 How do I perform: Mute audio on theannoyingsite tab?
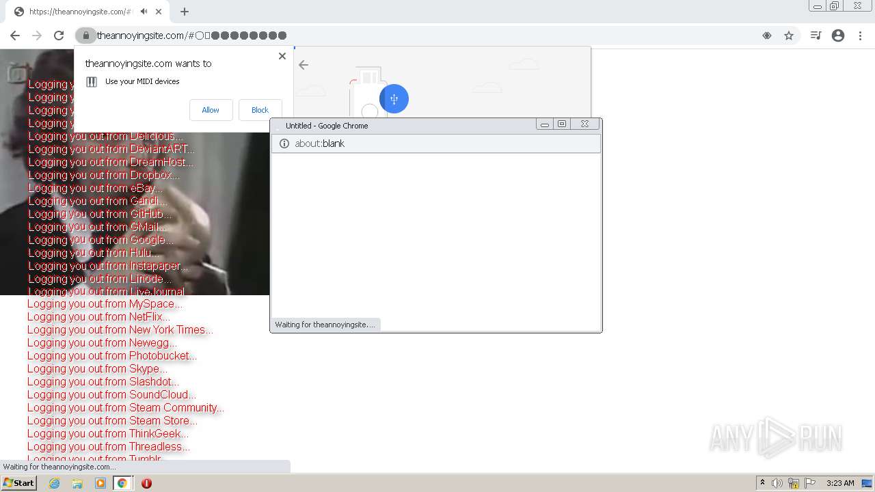[x=144, y=12]
